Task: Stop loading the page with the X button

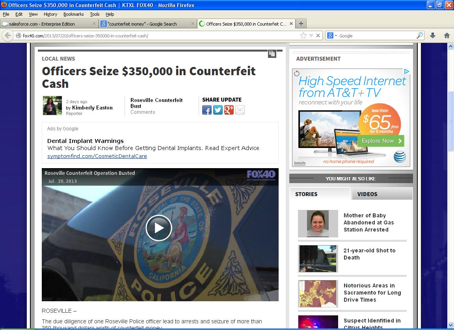Action: 318,35
